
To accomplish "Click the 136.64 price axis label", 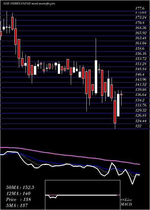I will pyautogui.click(x=141, y=95).
